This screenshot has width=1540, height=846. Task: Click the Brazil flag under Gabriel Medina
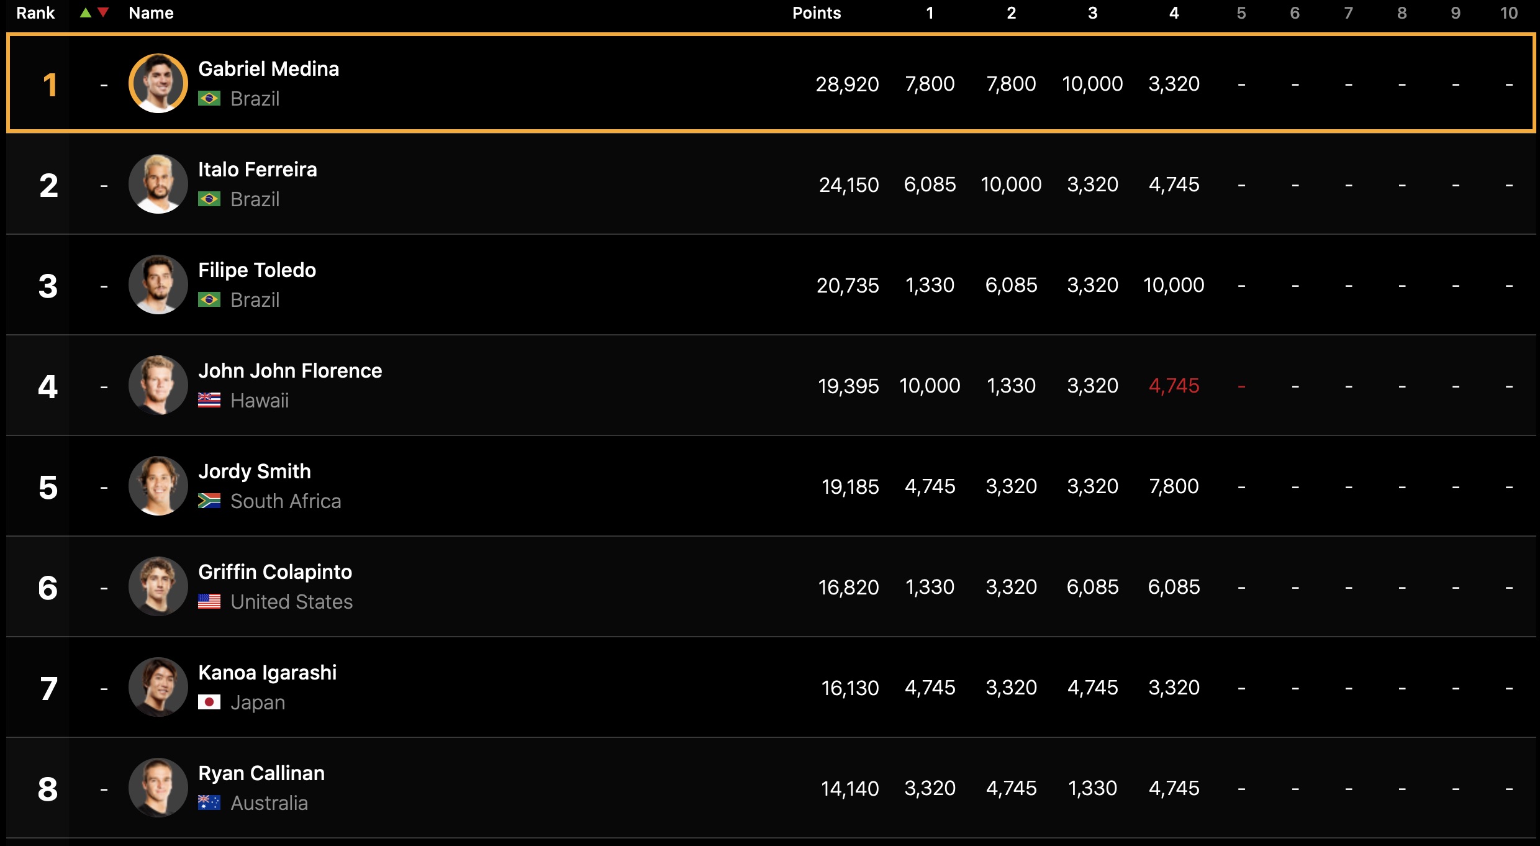(209, 99)
